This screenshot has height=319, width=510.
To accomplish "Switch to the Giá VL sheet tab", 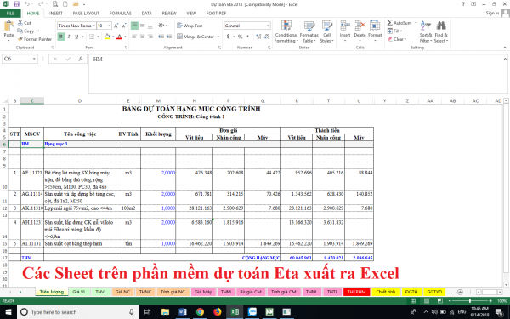I will [x=79, y=292].
